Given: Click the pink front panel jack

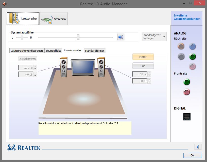Looking at the screenshot, I should pos(187,92).
